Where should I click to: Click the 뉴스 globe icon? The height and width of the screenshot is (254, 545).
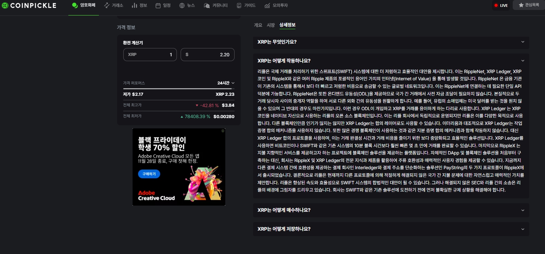(x=182, y=5)
